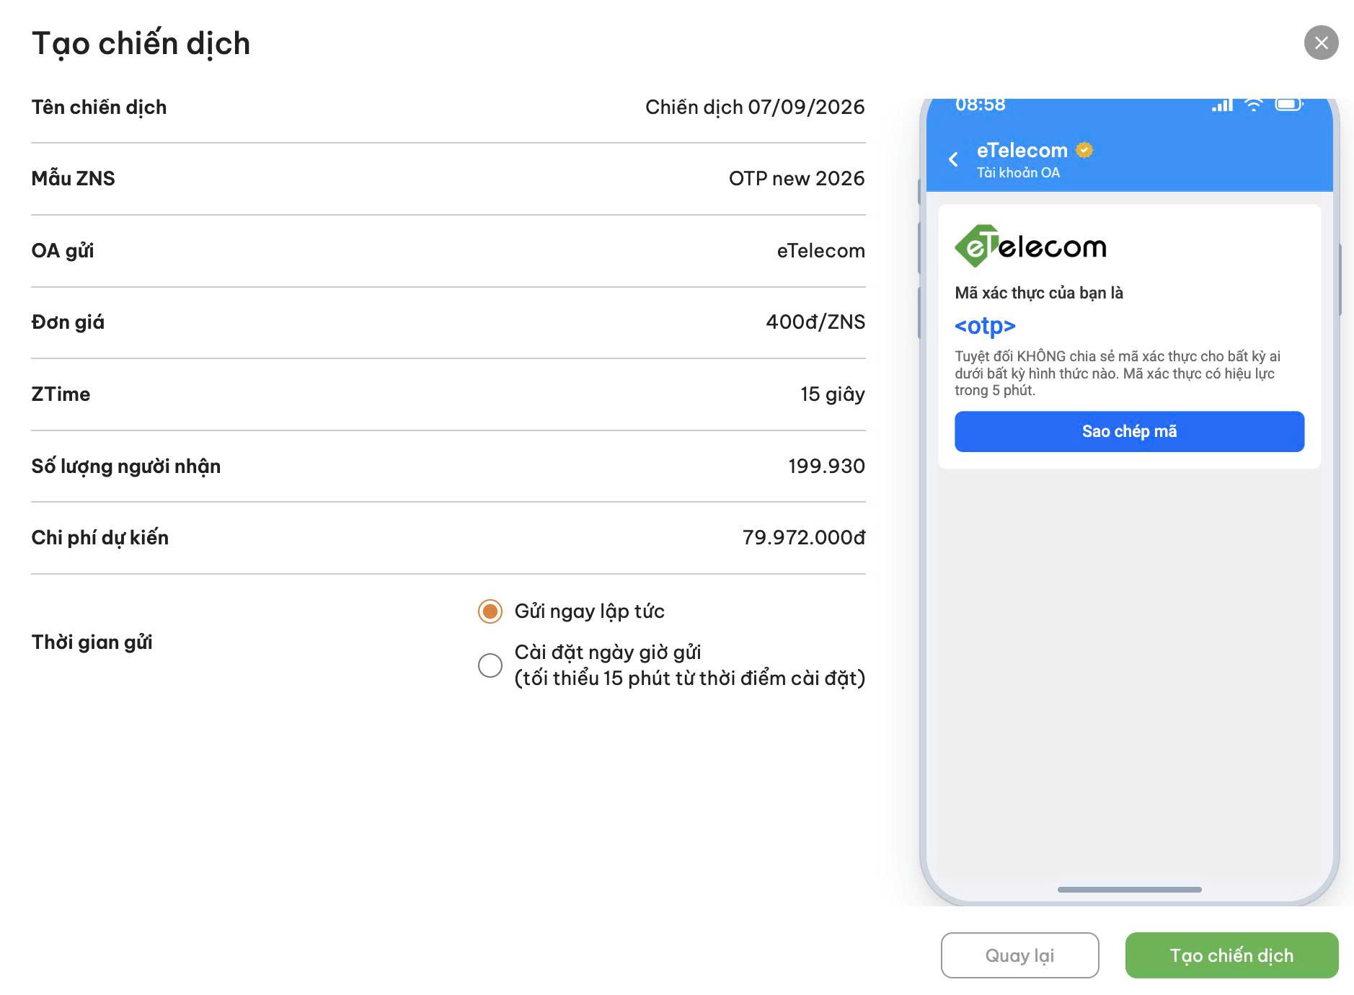The image size is (1354, 995).
Task: Click the battery icon in phone preview
Action: [x=1289, y=105]
